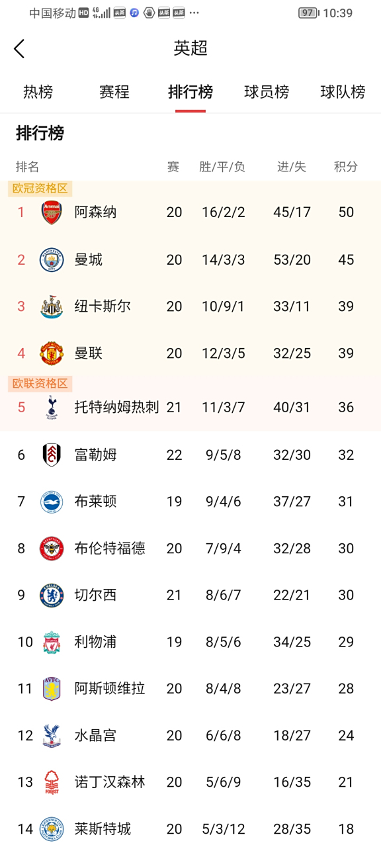
Task: Tap the Fulham club badge
Action: coord(51,455)
